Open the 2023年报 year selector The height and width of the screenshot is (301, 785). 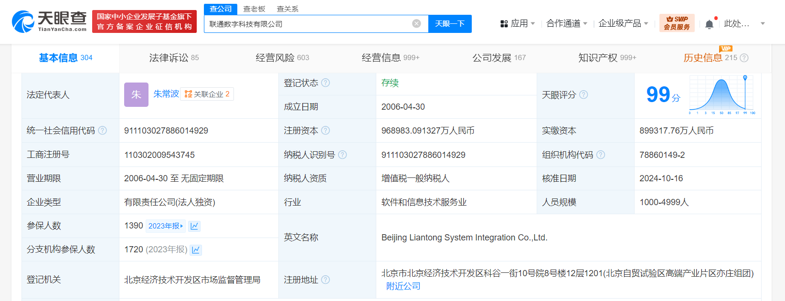pyautogui.click(x=165, y=226)
